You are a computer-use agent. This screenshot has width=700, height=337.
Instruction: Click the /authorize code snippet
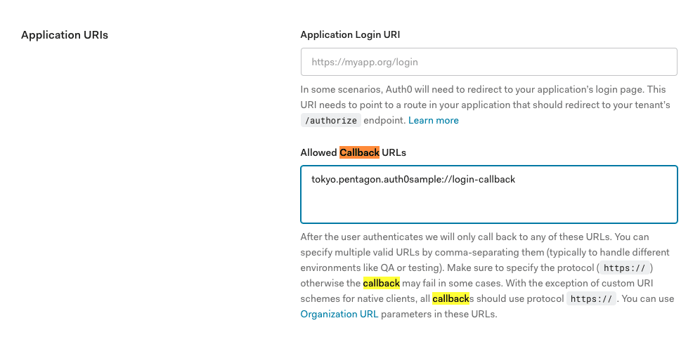[330, 121]
